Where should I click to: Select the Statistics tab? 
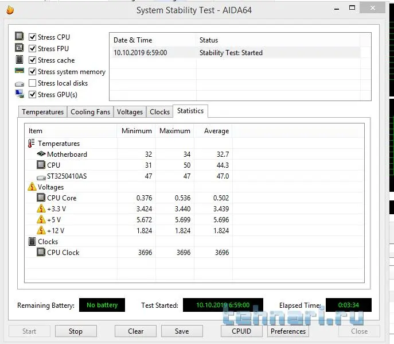click(x=190, y=111)
